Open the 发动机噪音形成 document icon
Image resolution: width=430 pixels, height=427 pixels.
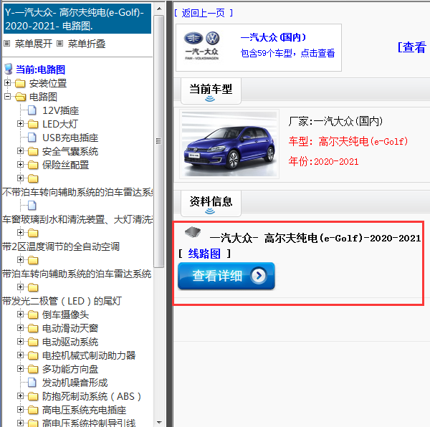coord(32,383)
